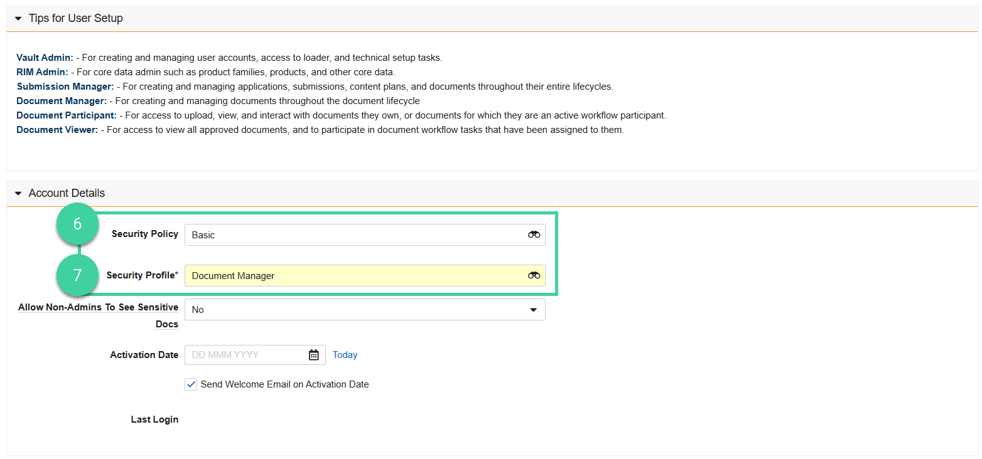Click the Security Policy label

tap(145, 234)
